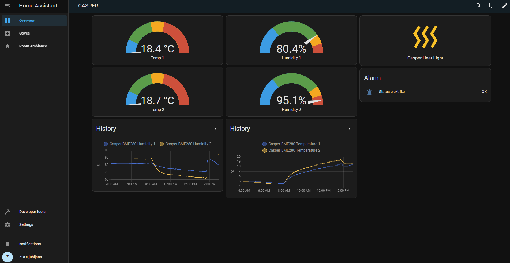Screen dimensions: 510x263
Task: Toggle Casper BME280 Humidity 2 legend
Action: point(186,144)
